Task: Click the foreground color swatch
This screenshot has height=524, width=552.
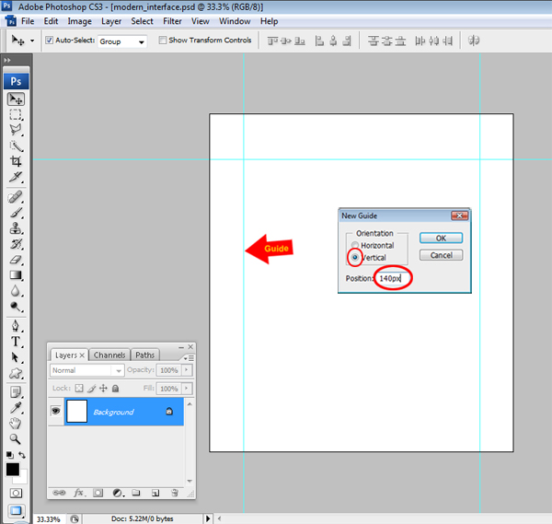Action: tap(13, 470)
